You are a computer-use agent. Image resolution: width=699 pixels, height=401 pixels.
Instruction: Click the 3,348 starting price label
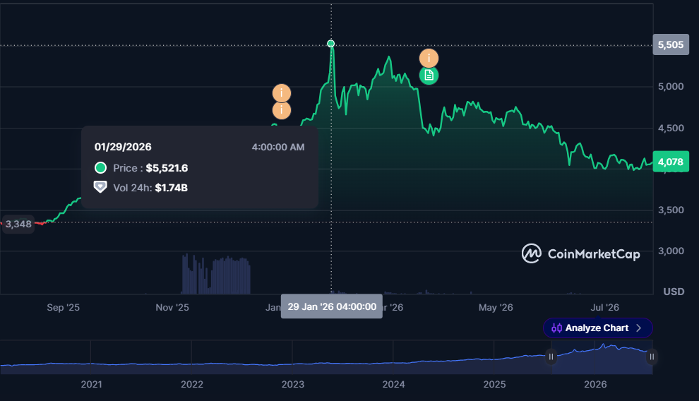click(x=18, y=224)
